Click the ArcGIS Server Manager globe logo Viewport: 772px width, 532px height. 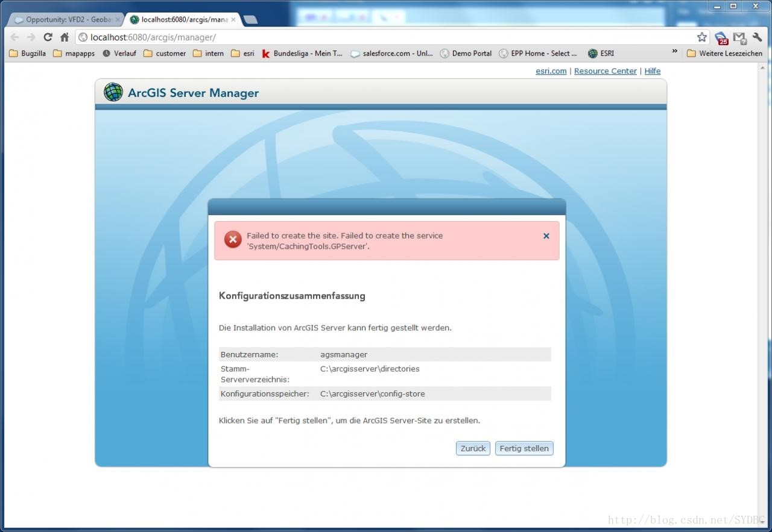[113, 92]
